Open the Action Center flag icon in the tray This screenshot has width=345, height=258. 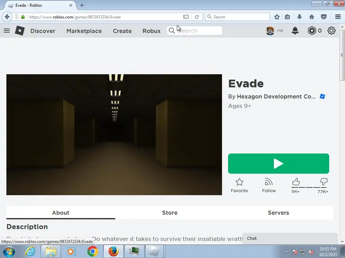click(x=294, y=252)
